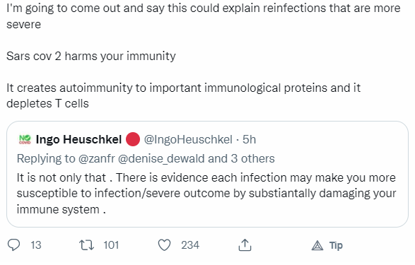Click the NO COVID avatar icon
The width and height of the screenshot is (415, 265).
click(25, 139)
